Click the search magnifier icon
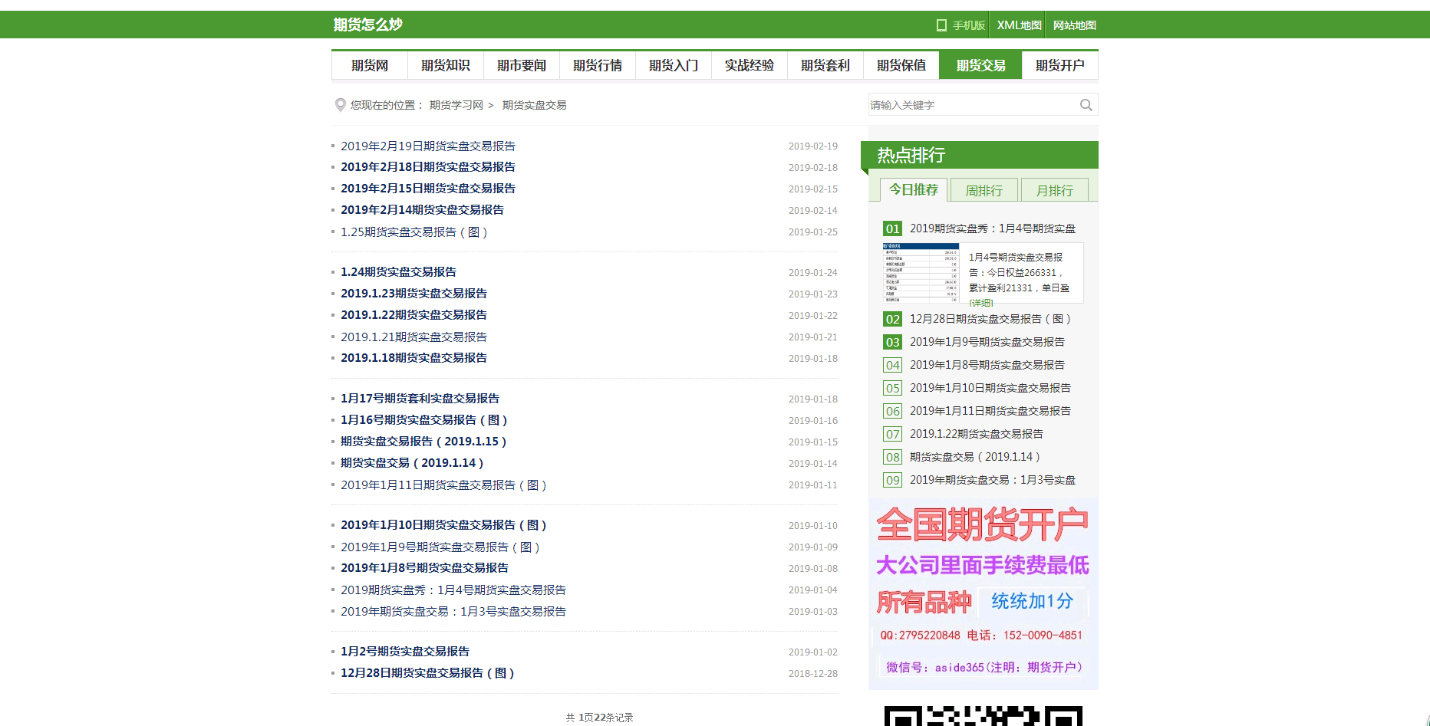The width and height of the screenshot is (1430, 726). (x=1086, y=104)
